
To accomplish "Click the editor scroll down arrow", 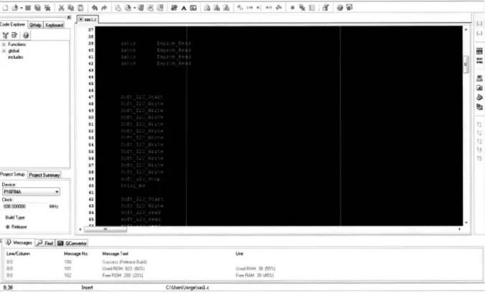I will tap(466, 223).
